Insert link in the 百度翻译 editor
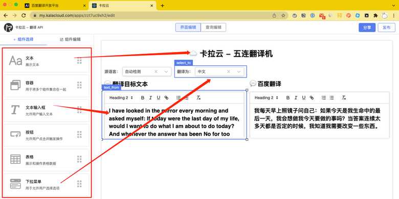399x199 pixels. pos(312,98)
